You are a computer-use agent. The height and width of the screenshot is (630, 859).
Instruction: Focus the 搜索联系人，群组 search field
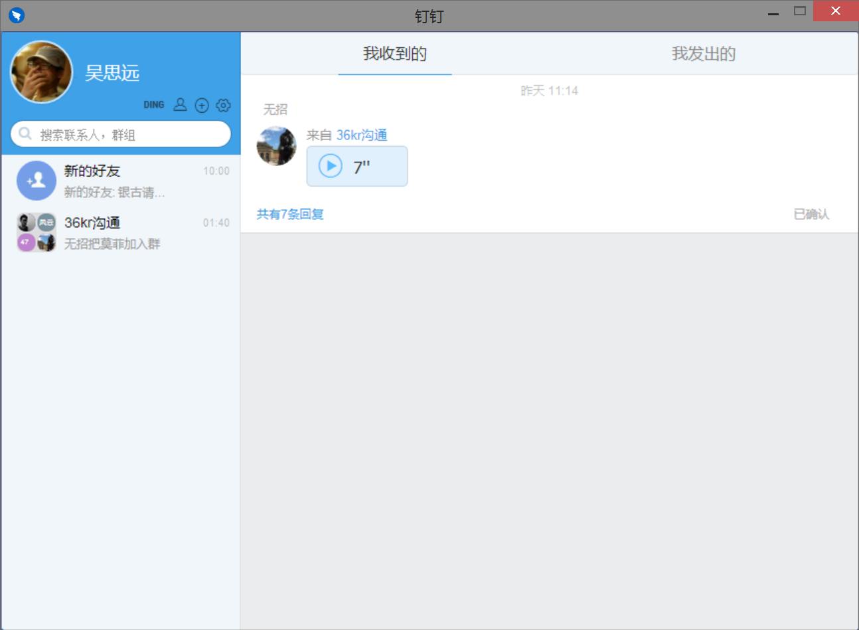121,134
